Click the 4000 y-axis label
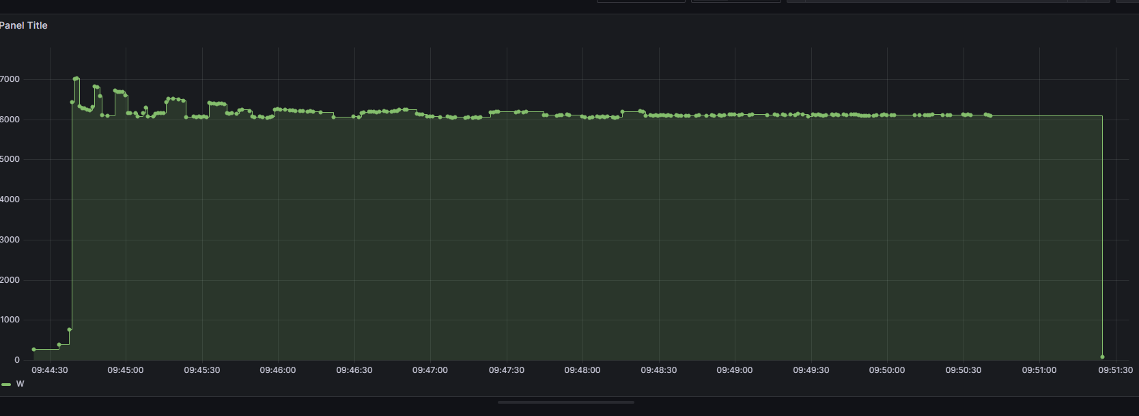 (10, 199)
